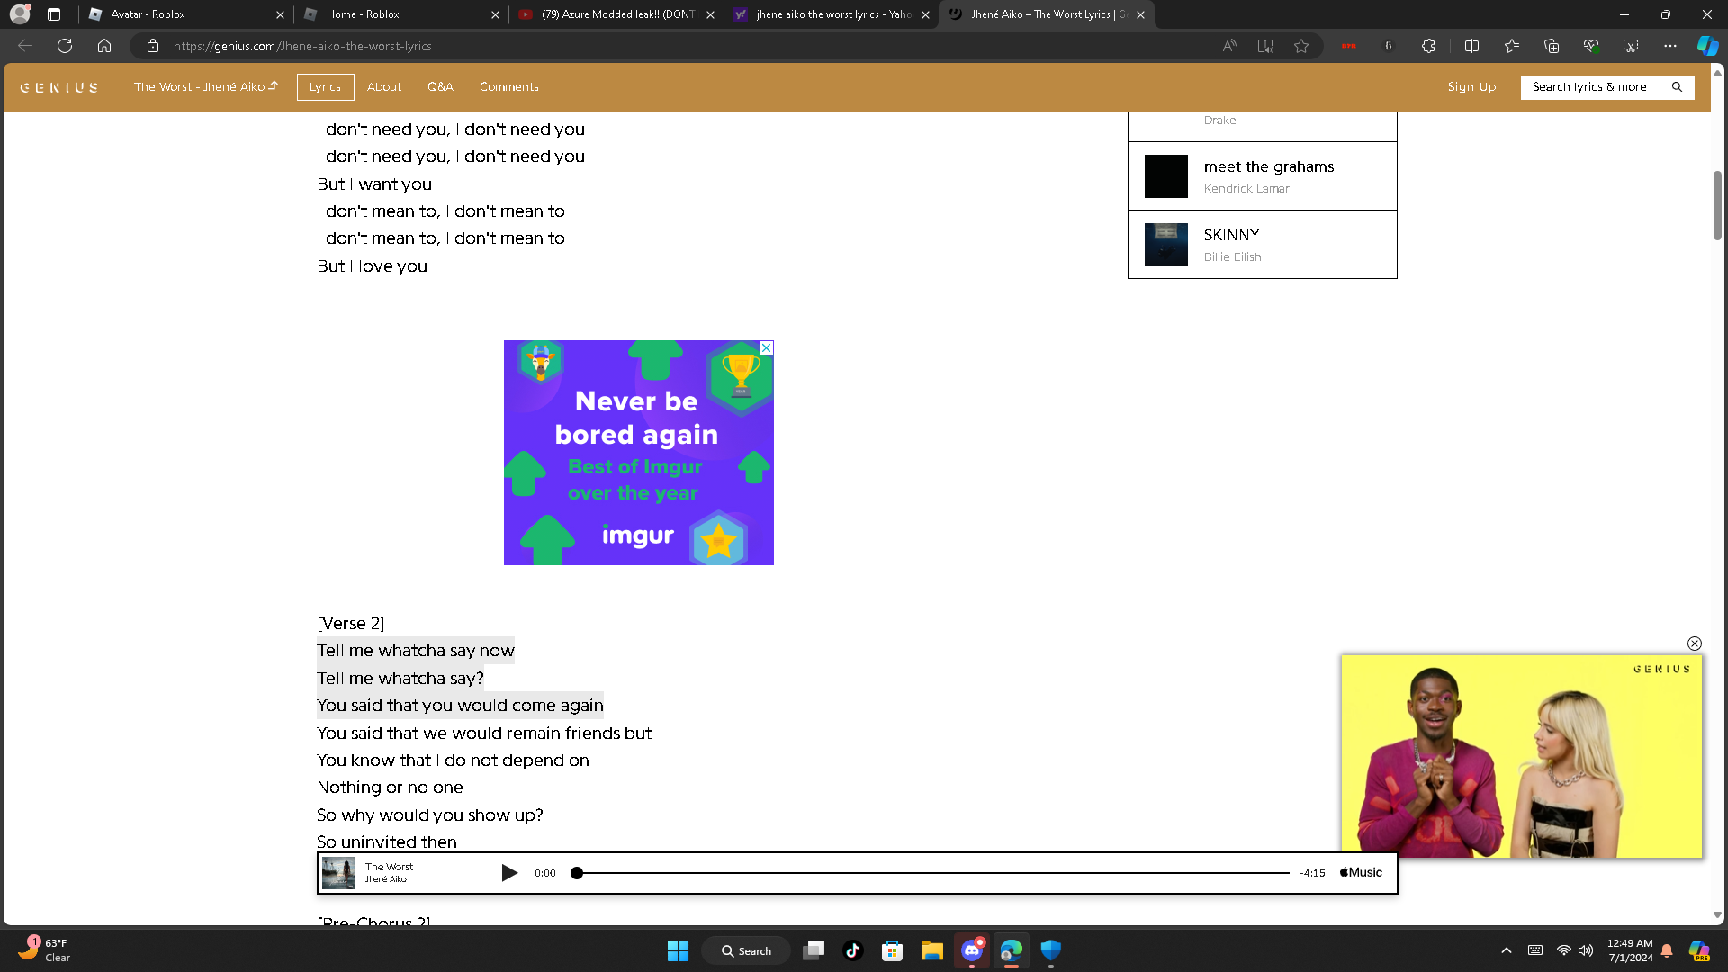Click the playback position knob at 0:00

pyautogui.click(x=577, y=873)
